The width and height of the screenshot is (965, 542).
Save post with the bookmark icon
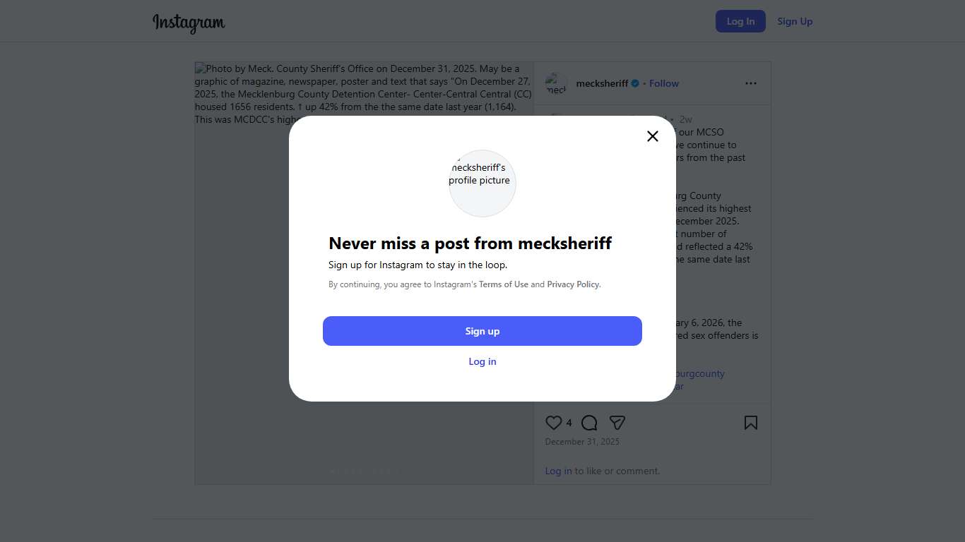(x=751, y=423)
